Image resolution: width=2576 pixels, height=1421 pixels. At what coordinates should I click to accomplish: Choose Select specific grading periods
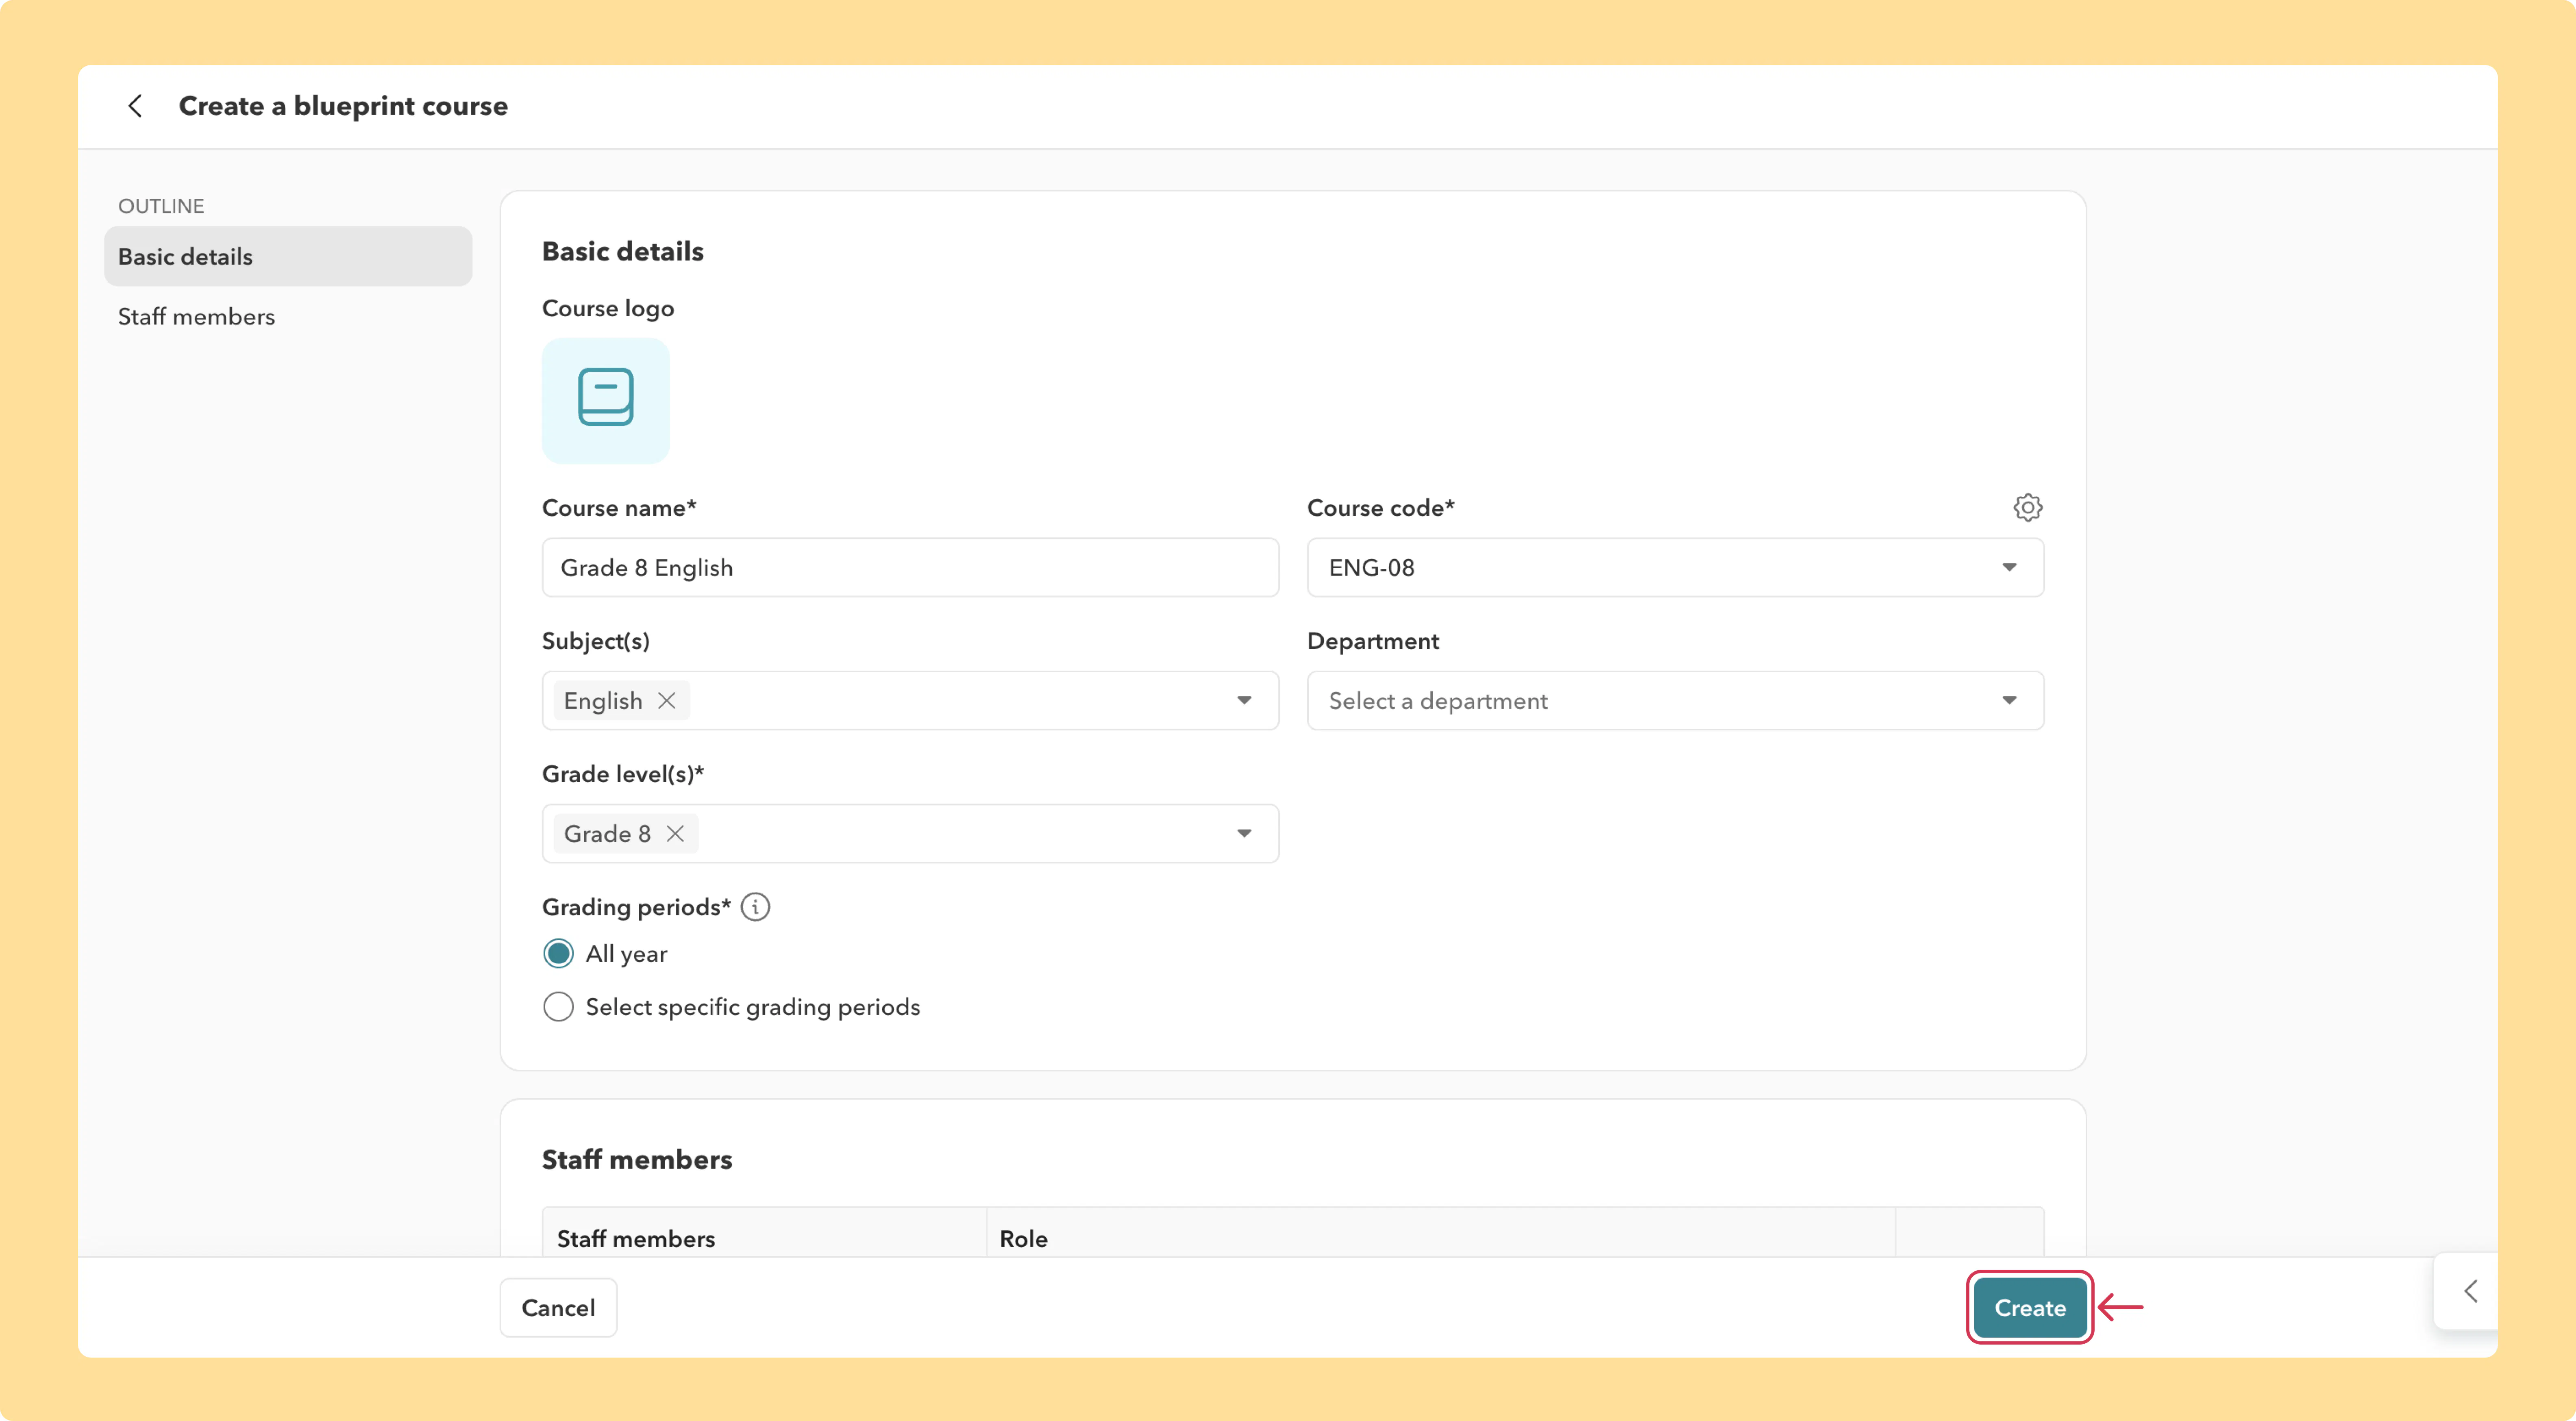[558, 1007]
